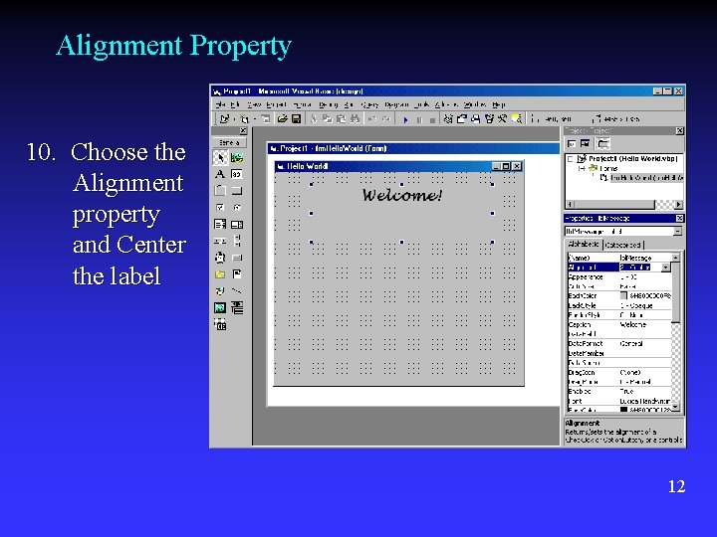Click the View Code icon in Project Explorer
This screenshot has height=537, width=717.
pyautogui.click(x=572, y=144)
